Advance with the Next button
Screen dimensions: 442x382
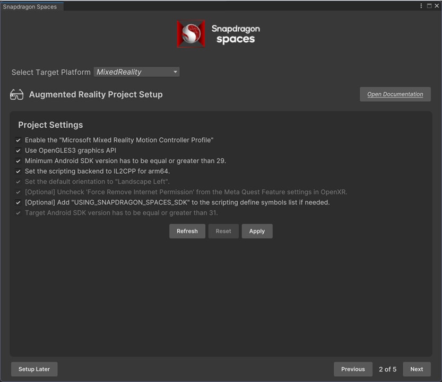click(x=417, y=369)
